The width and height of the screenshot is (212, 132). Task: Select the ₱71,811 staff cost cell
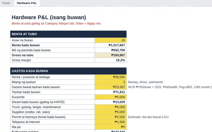coord(111,92)
